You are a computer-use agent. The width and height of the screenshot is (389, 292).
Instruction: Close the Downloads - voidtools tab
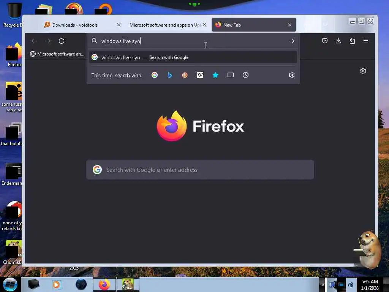click(x=119, y=25)
